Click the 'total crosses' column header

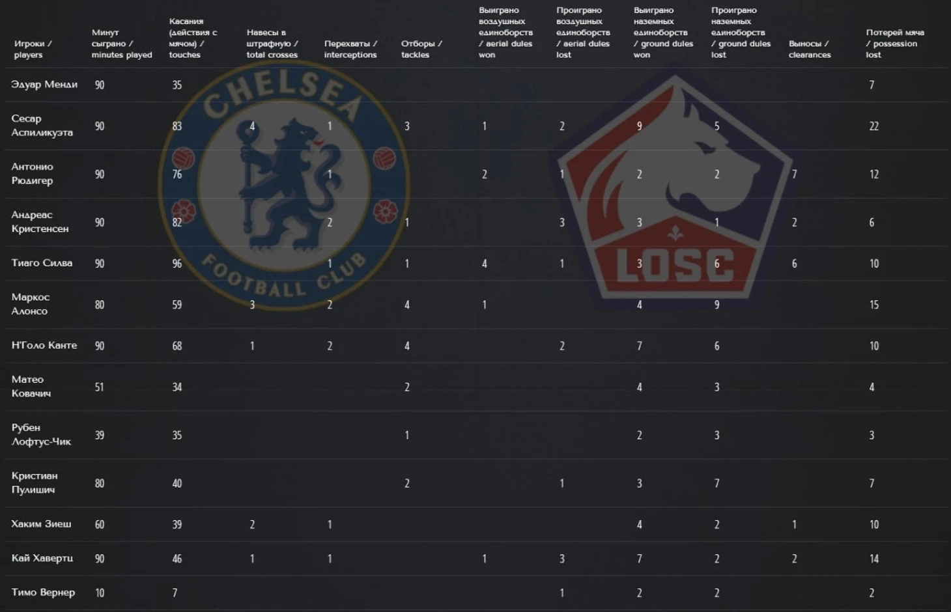[272, 44]
